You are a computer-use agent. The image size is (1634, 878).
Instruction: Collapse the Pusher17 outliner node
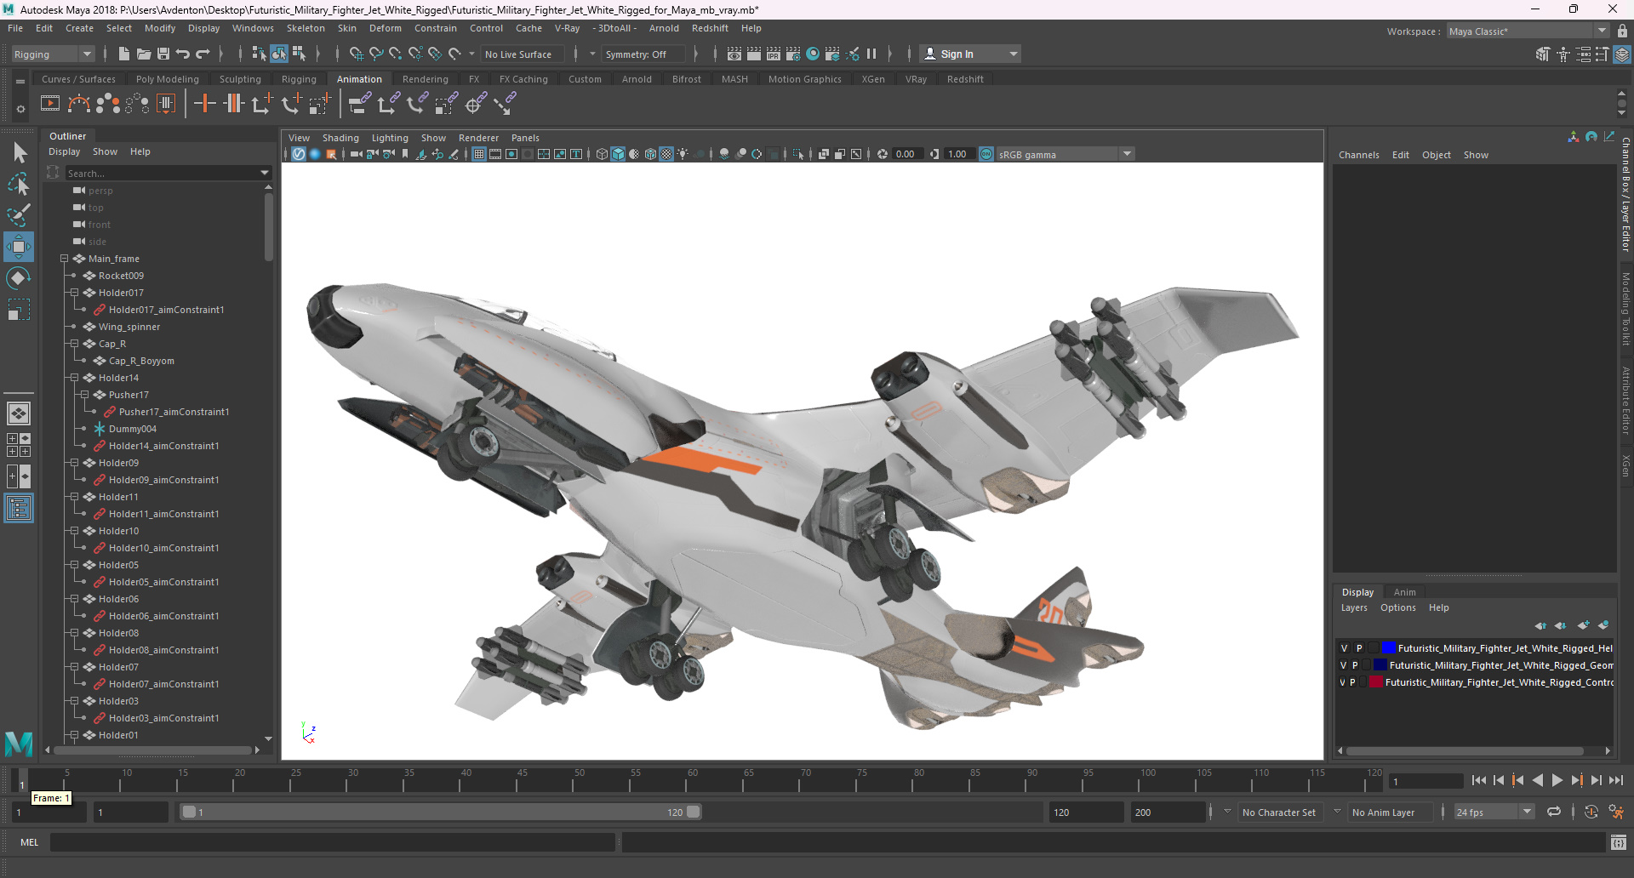pos(84,395)
